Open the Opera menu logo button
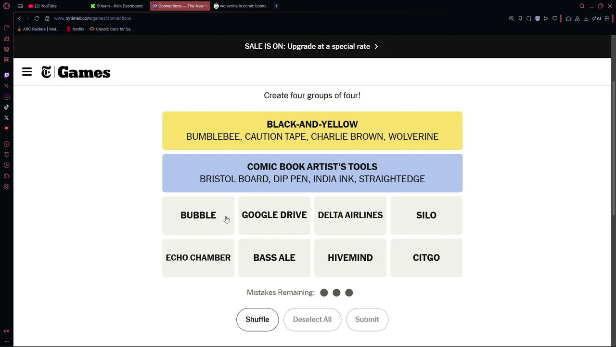 click(7, 6)
